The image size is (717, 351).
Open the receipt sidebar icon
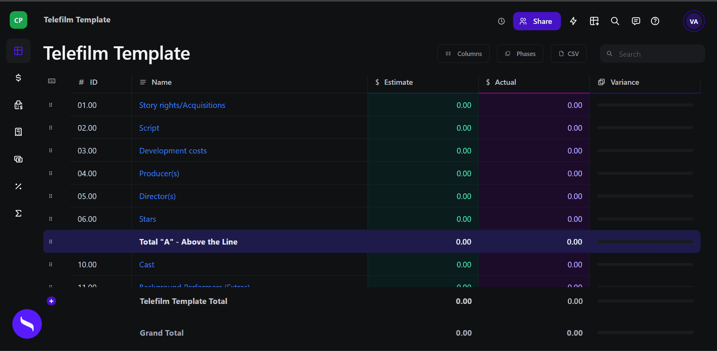pyautogui.click(x=18, y=132)
